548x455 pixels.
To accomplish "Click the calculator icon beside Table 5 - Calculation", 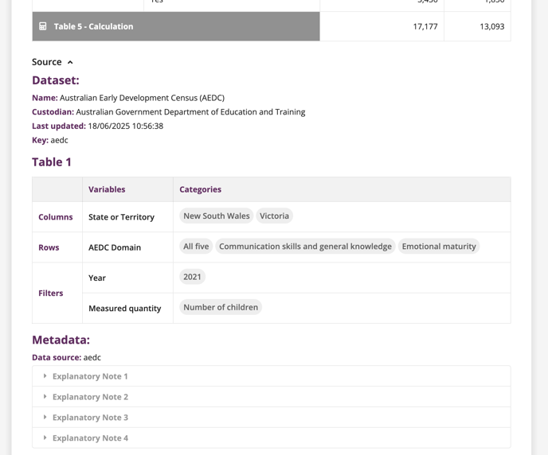I will click(43, 26).
